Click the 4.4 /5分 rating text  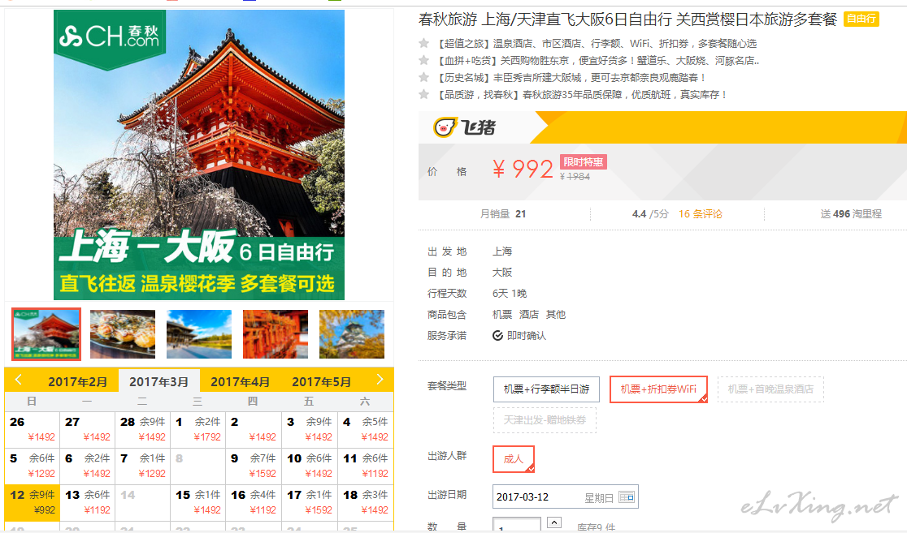tap(650, 214)
